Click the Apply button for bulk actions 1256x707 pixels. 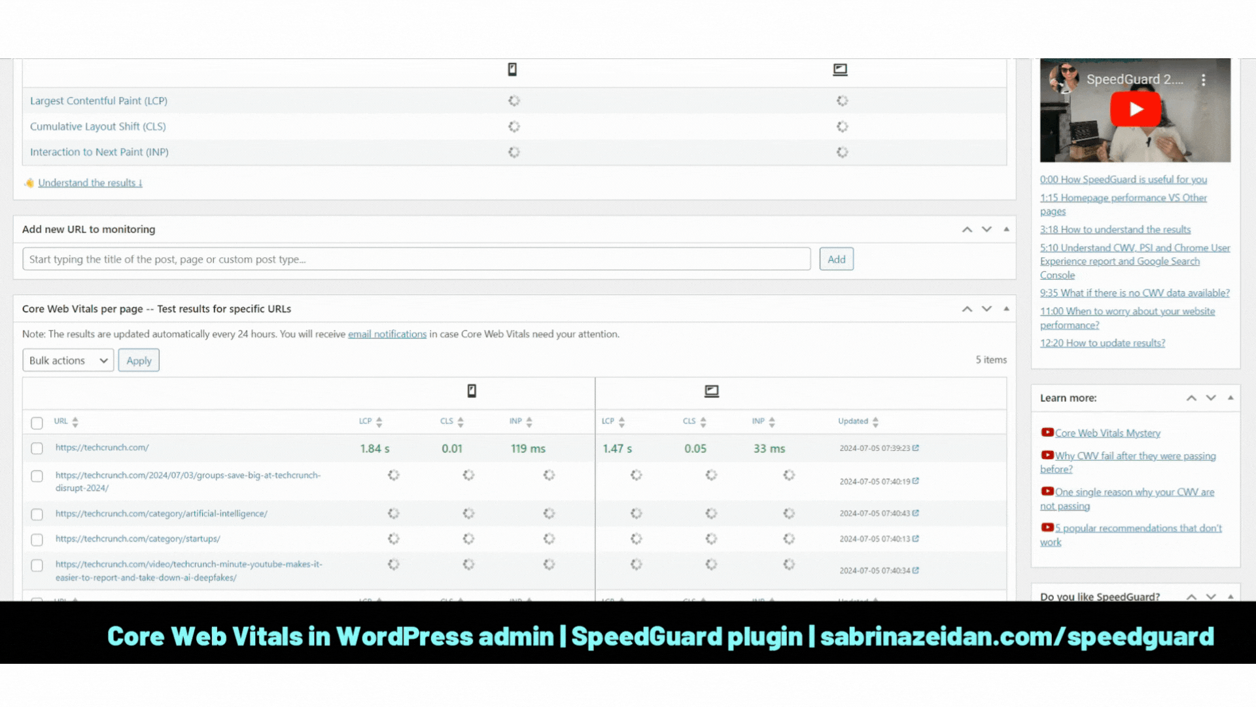pos(138,360)
